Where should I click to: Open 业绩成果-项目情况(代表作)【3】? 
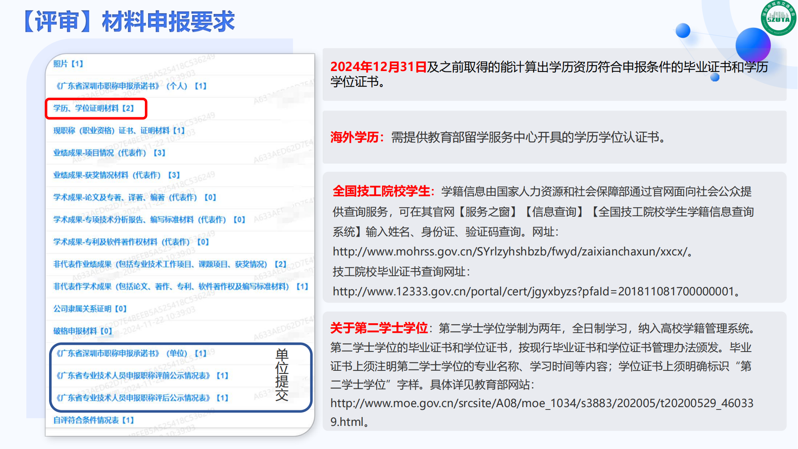tap(110, 153)
